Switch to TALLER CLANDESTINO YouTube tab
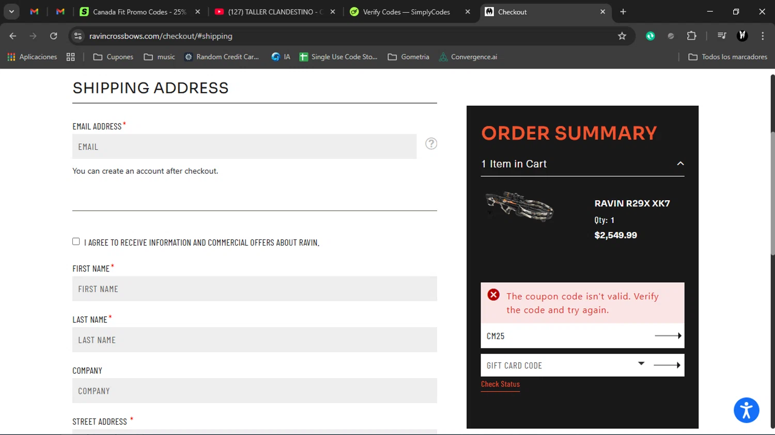The image size is (775, 435). [269, 11]
